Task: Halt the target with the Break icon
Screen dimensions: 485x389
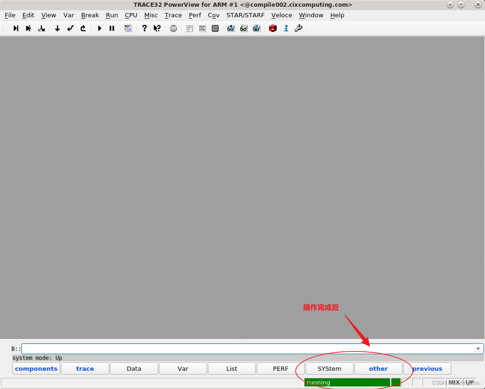Action: tap(112, 28)
